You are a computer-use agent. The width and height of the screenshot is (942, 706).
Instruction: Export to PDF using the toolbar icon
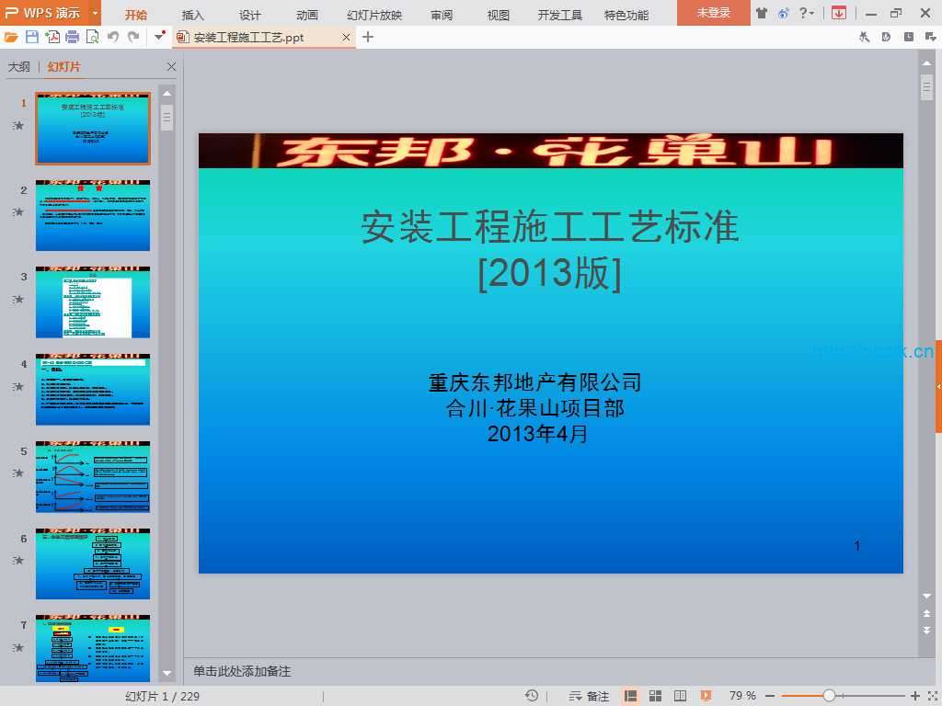52,37
